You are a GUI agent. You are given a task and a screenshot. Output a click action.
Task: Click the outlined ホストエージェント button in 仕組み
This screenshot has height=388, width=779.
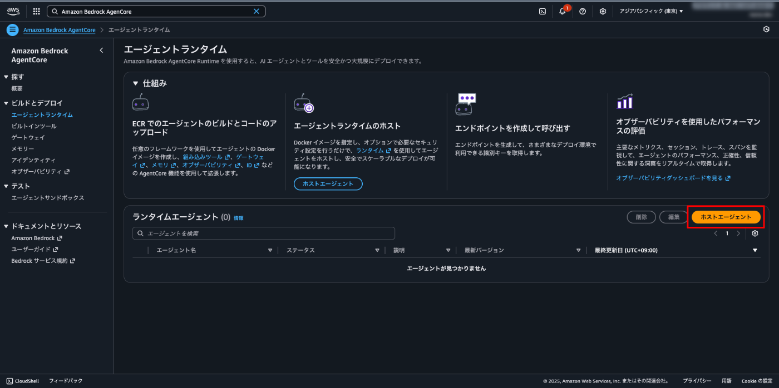(x=328, y=184)
